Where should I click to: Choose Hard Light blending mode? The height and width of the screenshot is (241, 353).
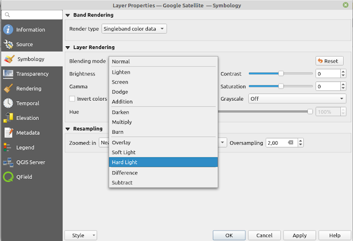(163, 162)
